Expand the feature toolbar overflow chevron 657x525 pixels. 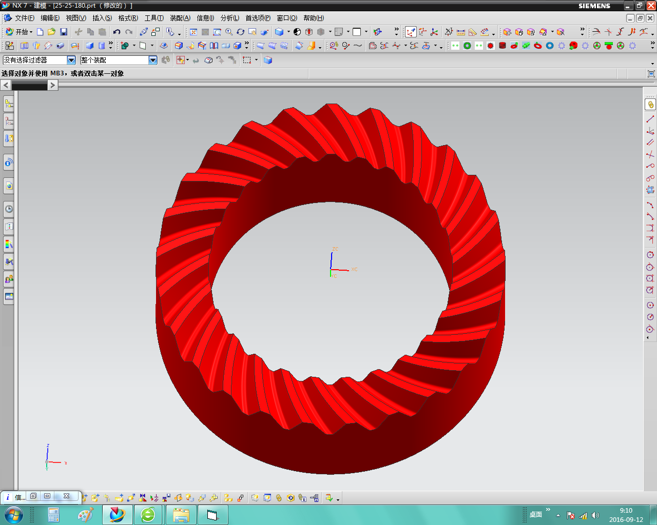[x=111, y=45]
